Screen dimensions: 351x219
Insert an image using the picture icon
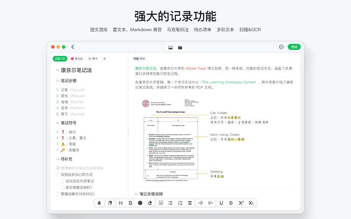(170, 47)
